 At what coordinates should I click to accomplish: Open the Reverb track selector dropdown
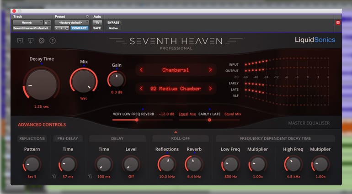(28, 22)
